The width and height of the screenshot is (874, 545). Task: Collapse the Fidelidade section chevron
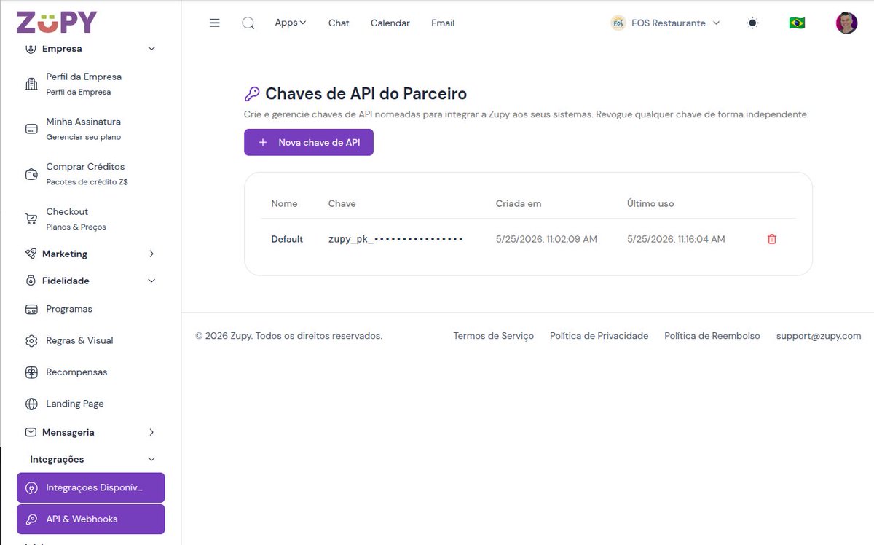click(x=151, y=281)
